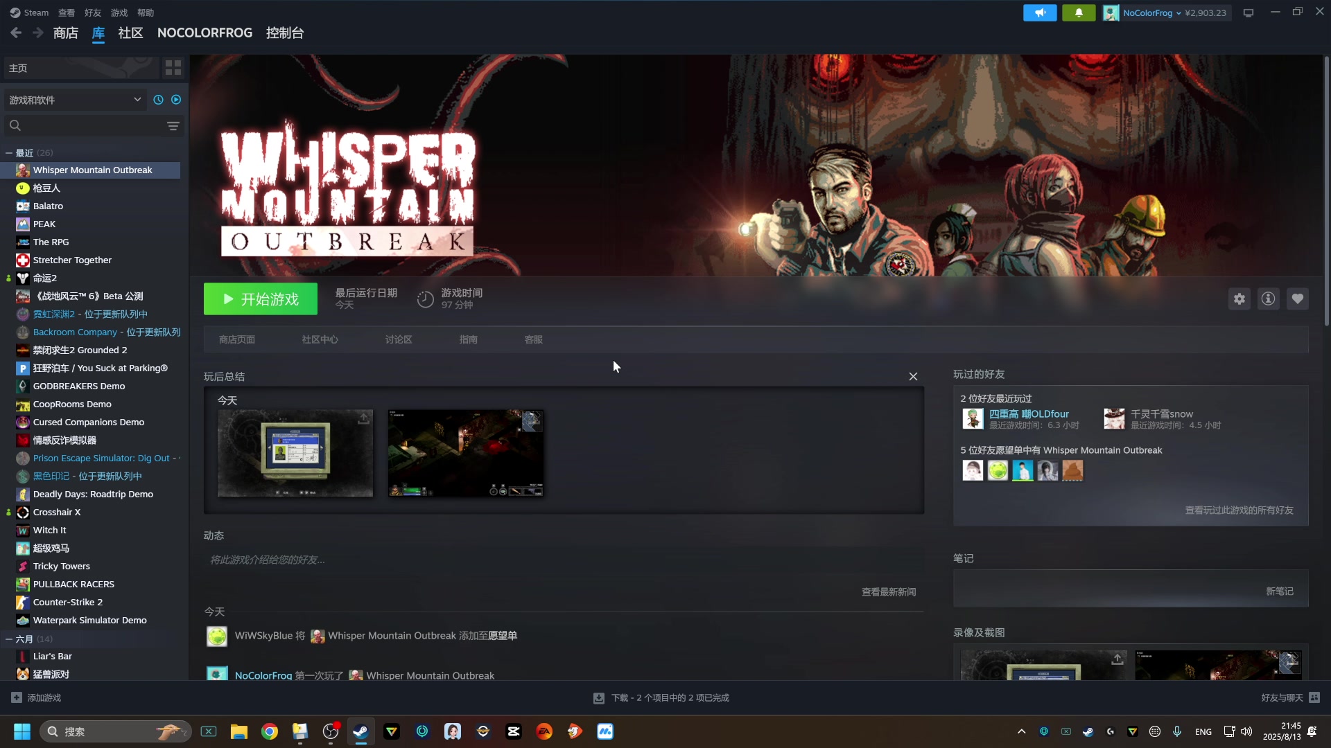This screenshot has width=1331, height=748.
Task: Open the announcements megaphone button
Action: click(1040, 12)
